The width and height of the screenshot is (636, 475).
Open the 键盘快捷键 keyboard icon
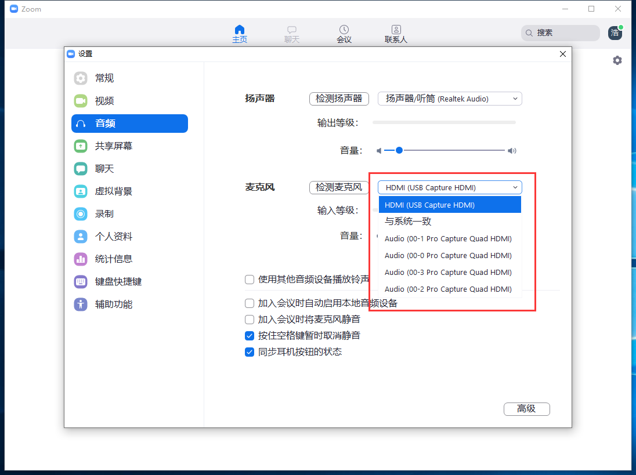click(x=81, y=282)
